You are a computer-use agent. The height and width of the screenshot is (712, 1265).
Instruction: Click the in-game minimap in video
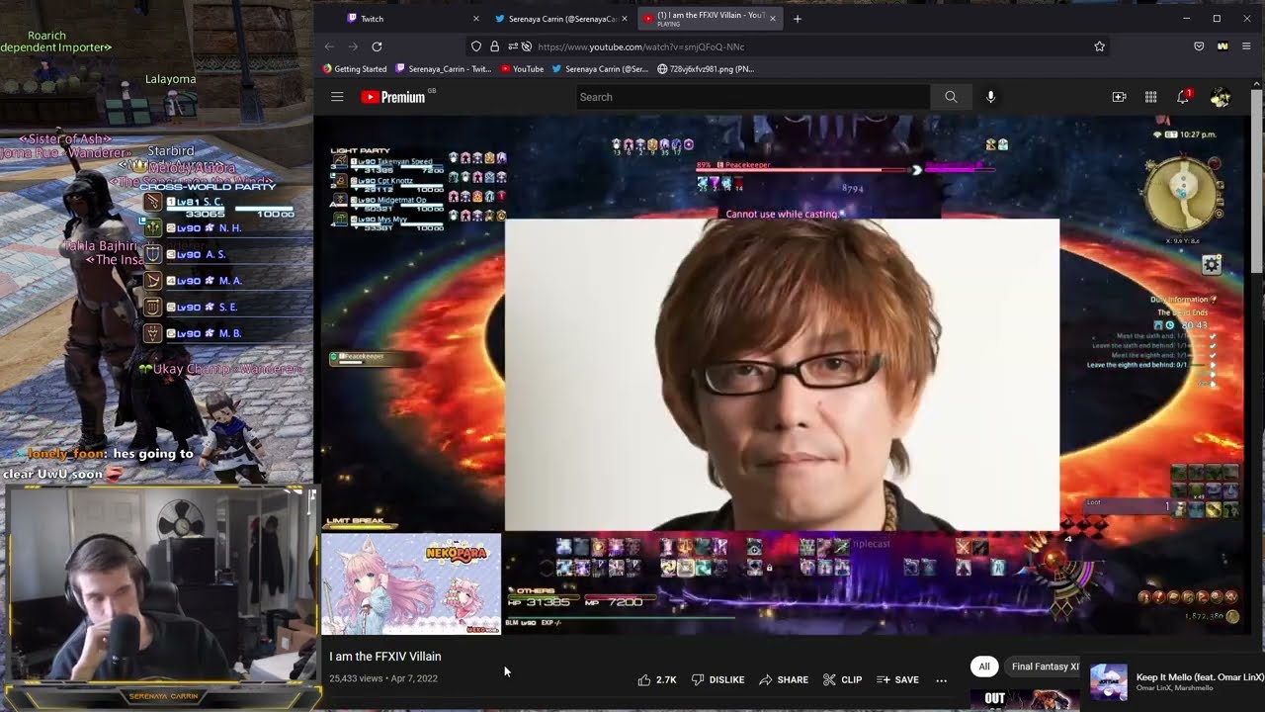(1183, 193)
